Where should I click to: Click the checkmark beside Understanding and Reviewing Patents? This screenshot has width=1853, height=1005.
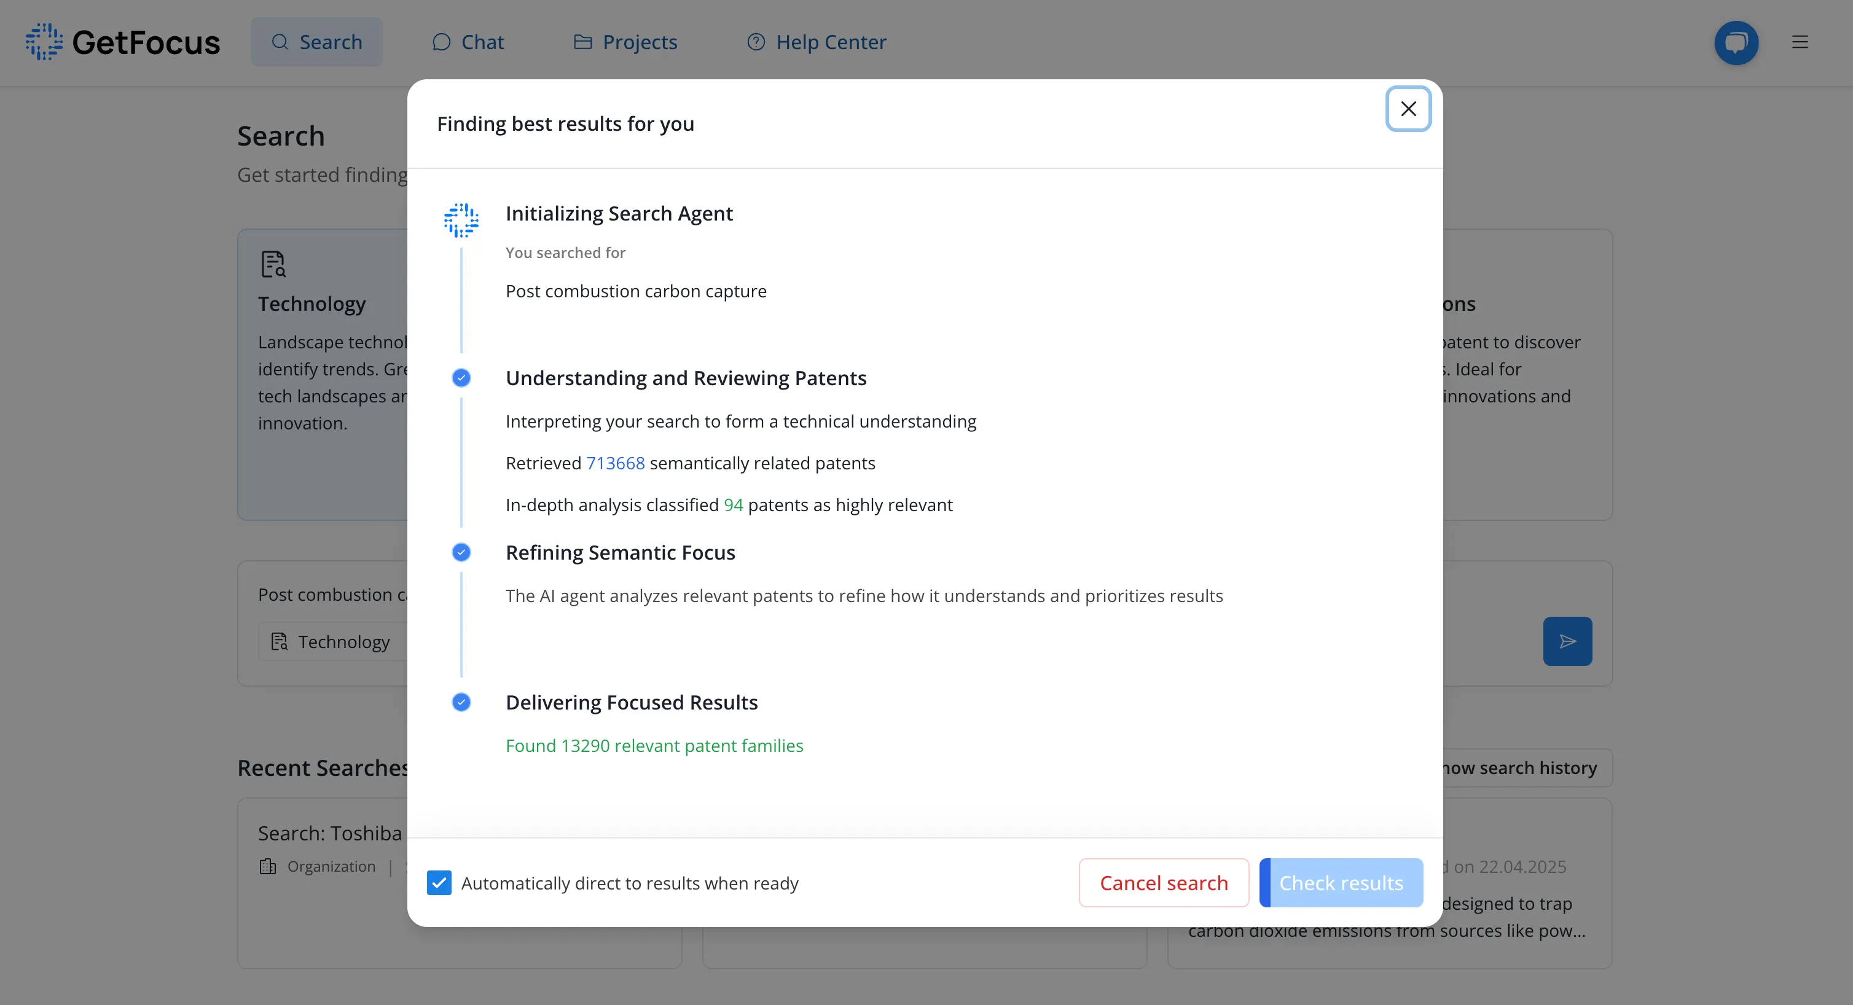click(461, 378)
